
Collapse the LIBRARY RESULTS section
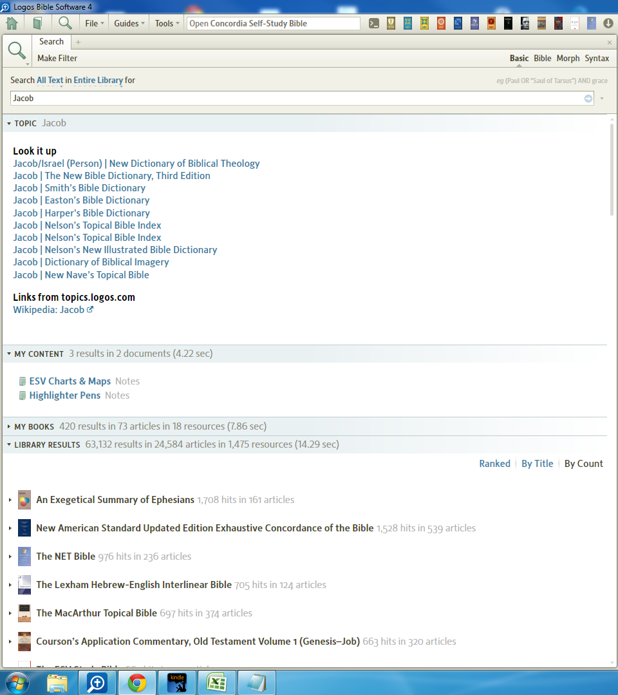tap(9, 444)
